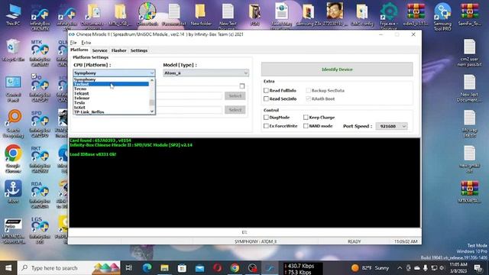This screenshot has width=489, height=275.
Task: Click the Identify Device button
Action: point(337,70)
